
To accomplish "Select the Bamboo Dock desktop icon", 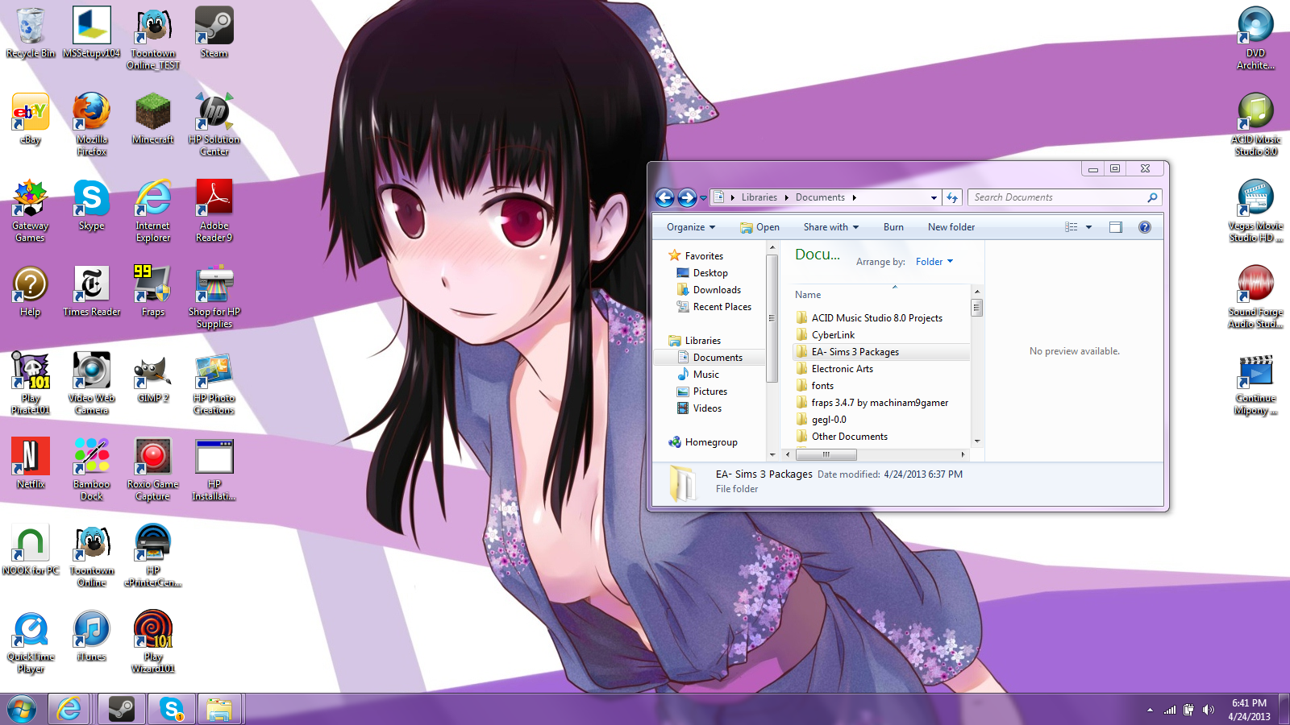I will click(92, 469).
